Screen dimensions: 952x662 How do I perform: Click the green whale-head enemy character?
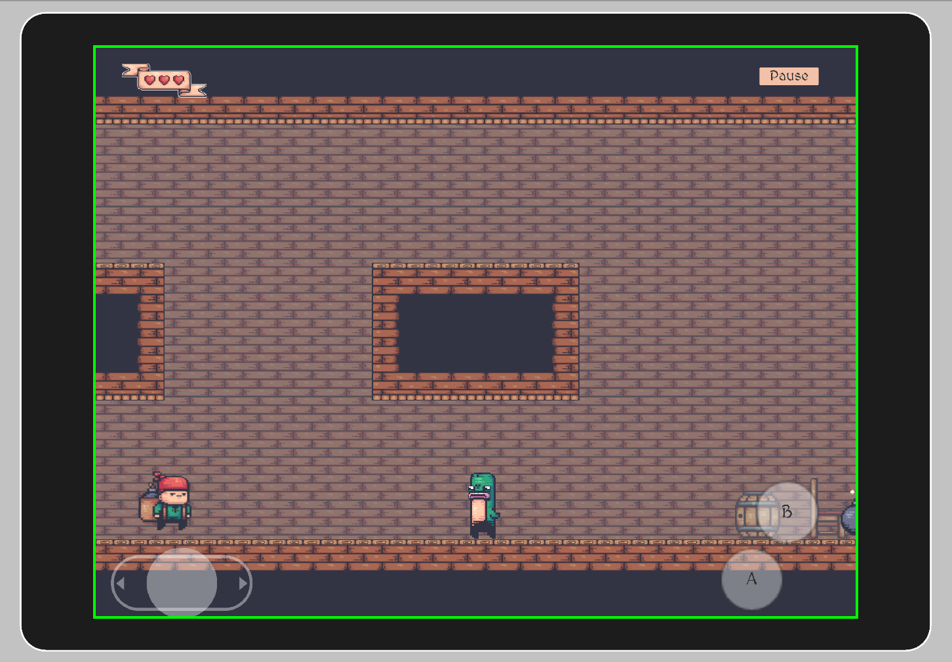pyautogui.click(x=483, y=505)
